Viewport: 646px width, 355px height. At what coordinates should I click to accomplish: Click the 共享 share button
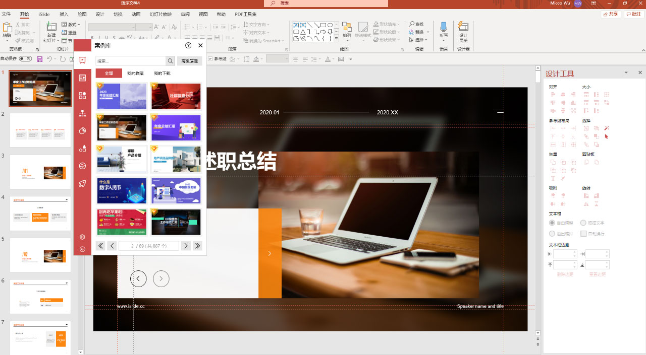(x=611, y=14)
